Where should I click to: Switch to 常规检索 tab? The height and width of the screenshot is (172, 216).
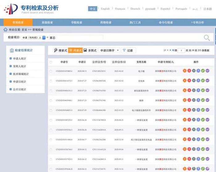click(18, 23)
